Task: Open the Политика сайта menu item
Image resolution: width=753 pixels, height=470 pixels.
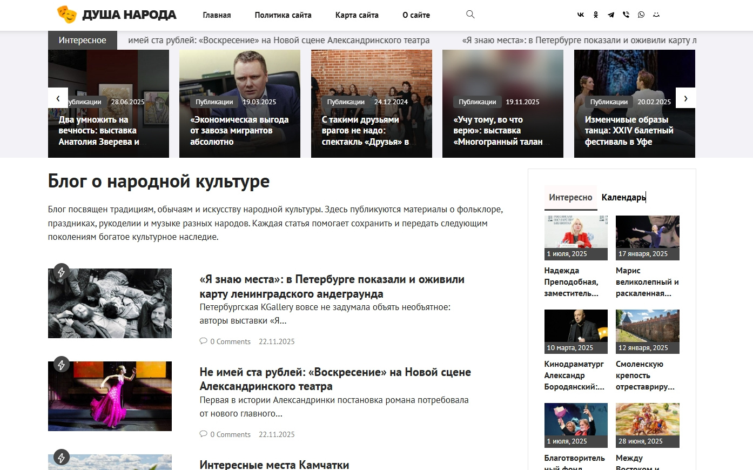Action: 283,15
